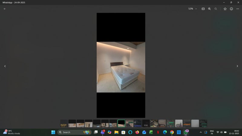The height and width of the screenshot is (136, 242).
Task: Open Netflix from the taskbar
Action: (158, 132)
